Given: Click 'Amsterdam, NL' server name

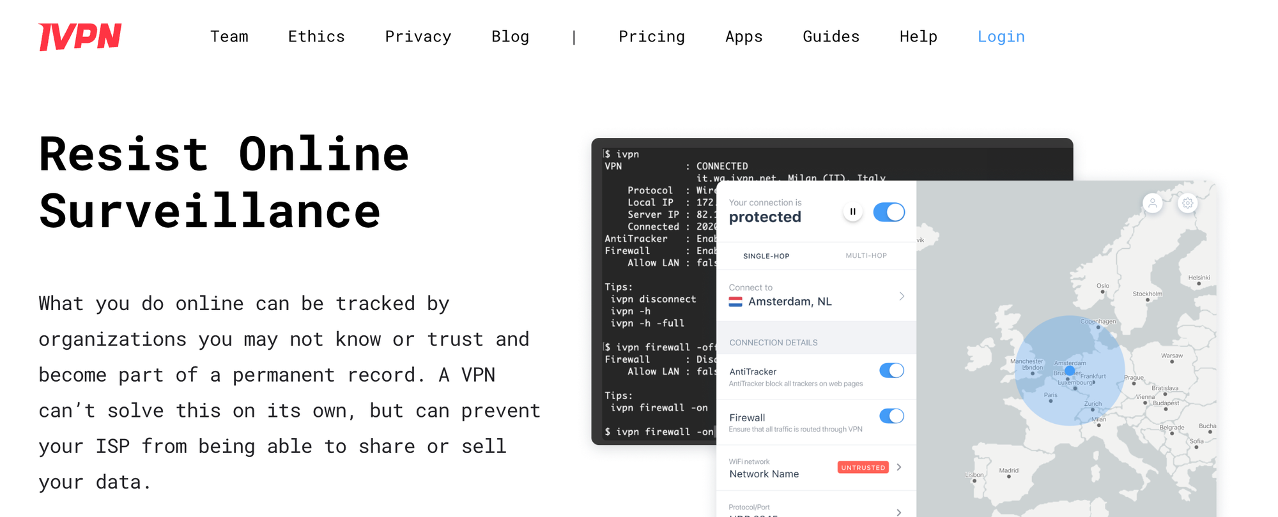Looking at the screenshot, I should tap(790, 301).
